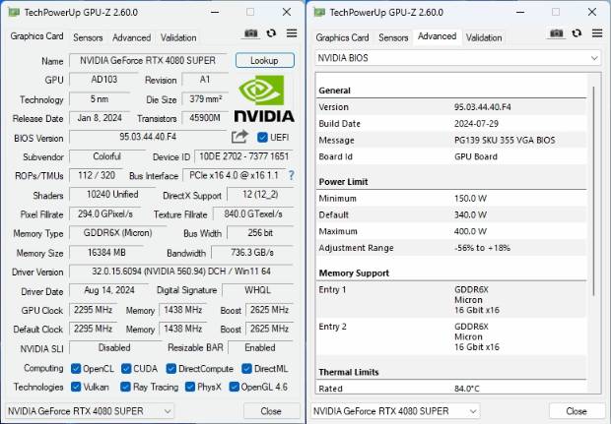The width and height of the screenshot is (611, 424).
Task: Click the Lookup button
Action: point(264,60)
